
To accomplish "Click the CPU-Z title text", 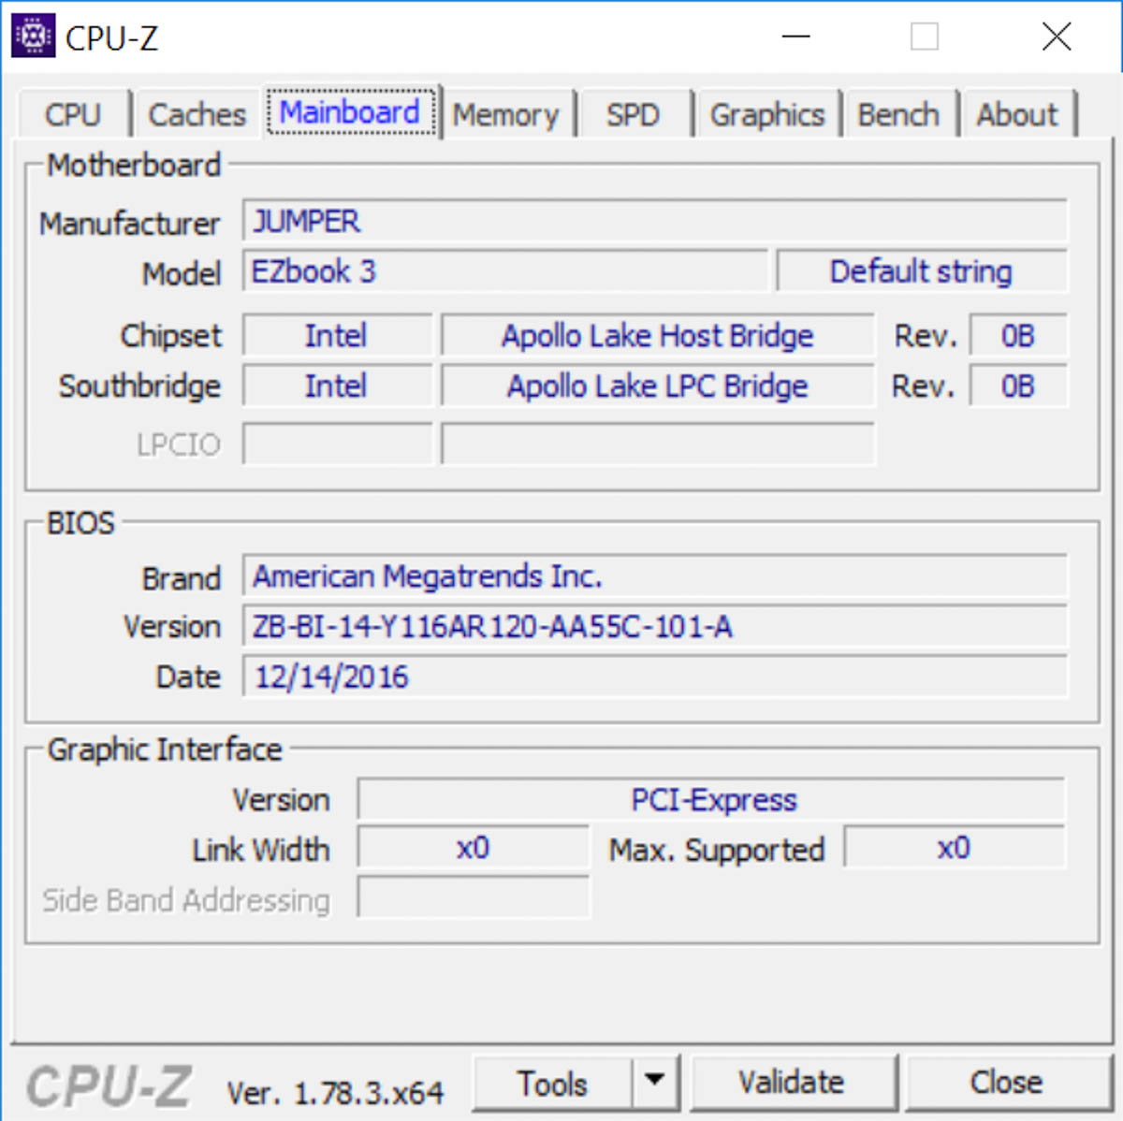I will [x=111, y=38].
